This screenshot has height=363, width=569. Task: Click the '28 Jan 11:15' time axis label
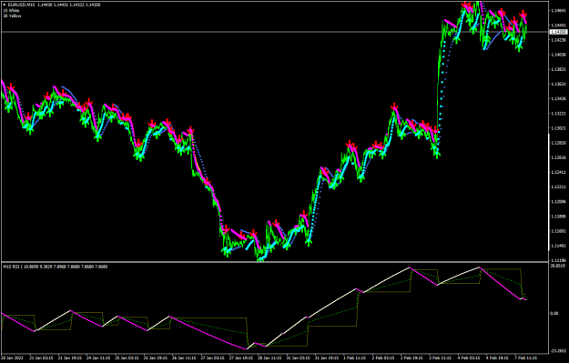pos(269,358)
